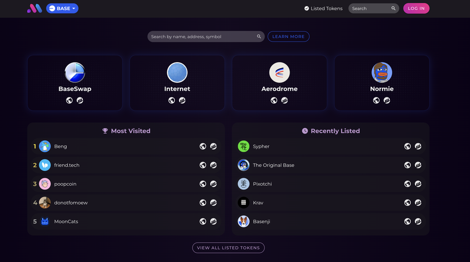The image size is (470, 262).
Task: Open Beng chart icon
Action: [x=213, y=146]
